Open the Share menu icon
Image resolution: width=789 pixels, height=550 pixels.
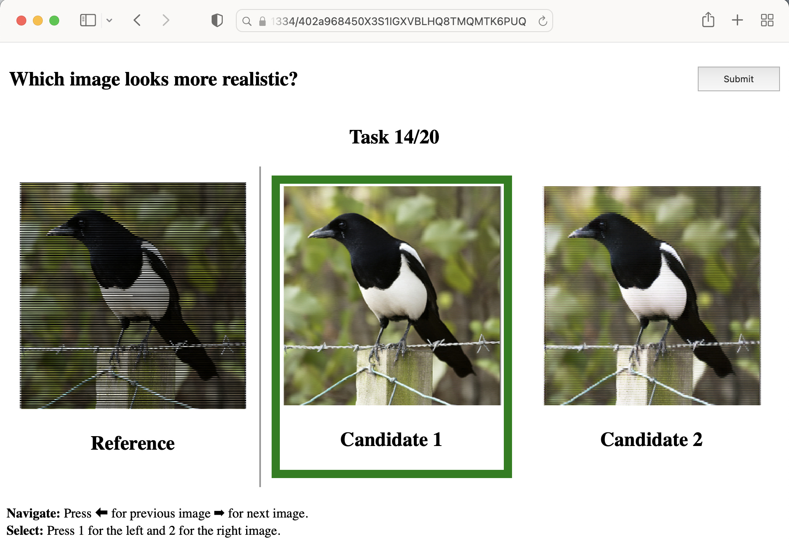[708, 20]
